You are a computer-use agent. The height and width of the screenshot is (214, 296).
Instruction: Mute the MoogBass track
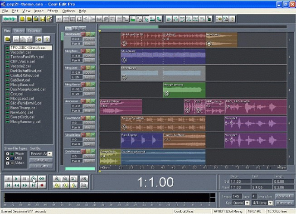(x=92, y=51)
